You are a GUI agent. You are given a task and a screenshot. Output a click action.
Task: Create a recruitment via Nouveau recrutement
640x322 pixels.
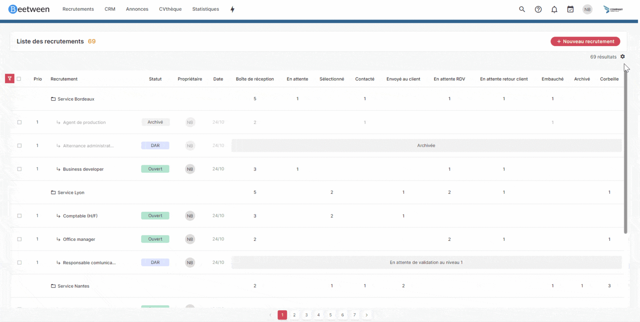click(x=585, y=41)
